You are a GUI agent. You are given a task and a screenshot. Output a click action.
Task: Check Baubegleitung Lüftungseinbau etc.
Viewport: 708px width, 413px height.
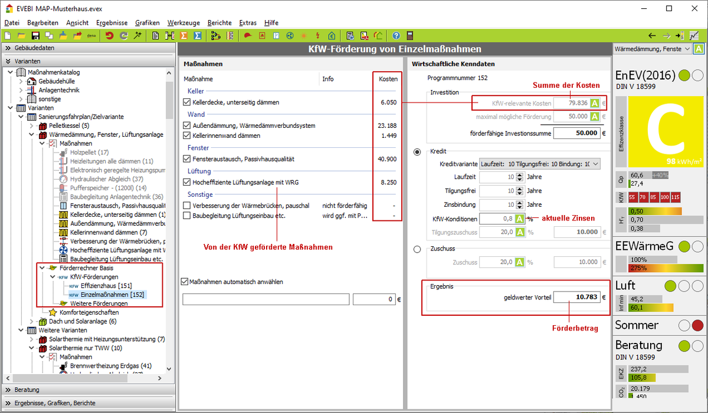[x=187, y=216]
